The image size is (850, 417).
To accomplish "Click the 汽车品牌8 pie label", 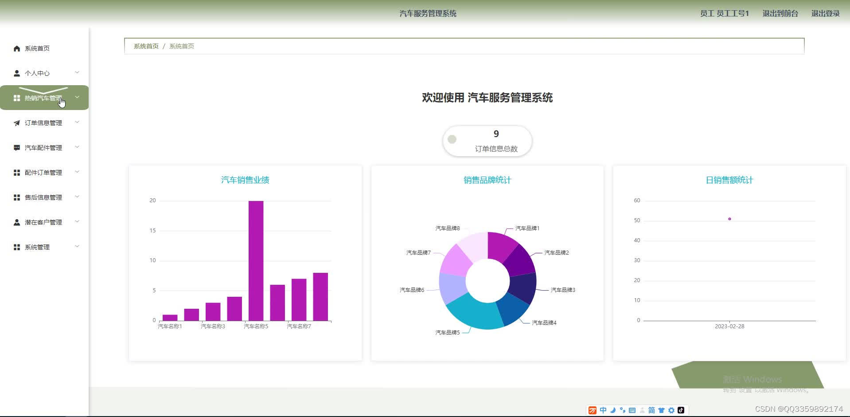I will 448,228.
